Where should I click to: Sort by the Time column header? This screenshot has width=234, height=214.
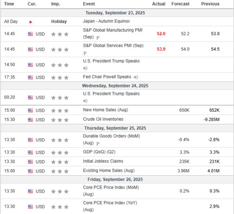[x=9, y=4]
